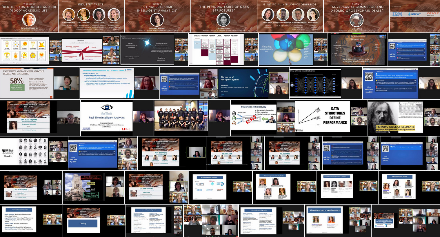Click 'RETINA: REAL-TIME INTELLIGENT ANALYTICS' banner title
Screen dimensions: 440x237
[157, 9]
